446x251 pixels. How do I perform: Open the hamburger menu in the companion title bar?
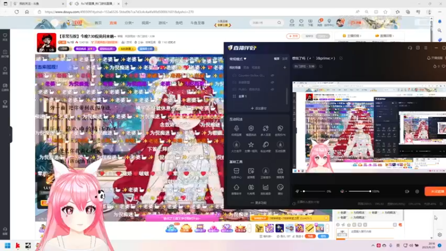(425, 48)
